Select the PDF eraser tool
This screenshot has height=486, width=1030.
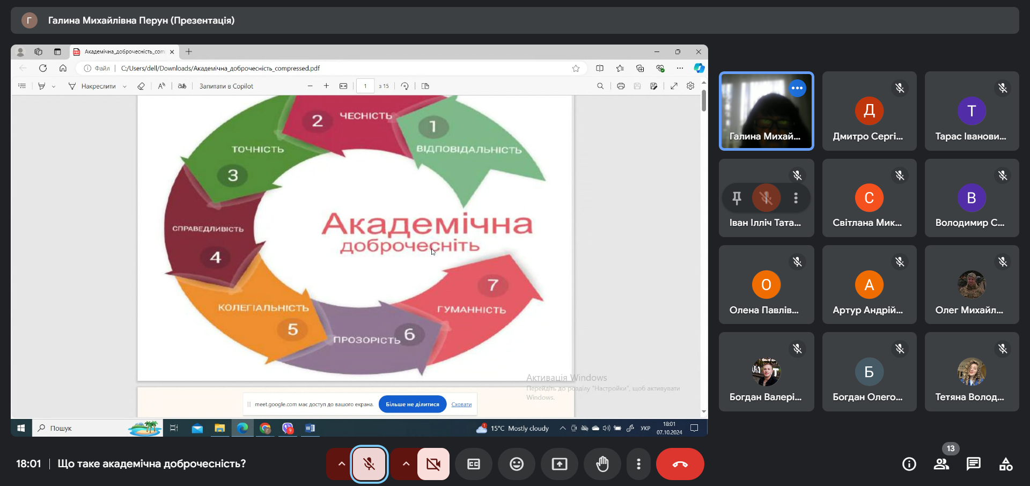tap(141, 86)
